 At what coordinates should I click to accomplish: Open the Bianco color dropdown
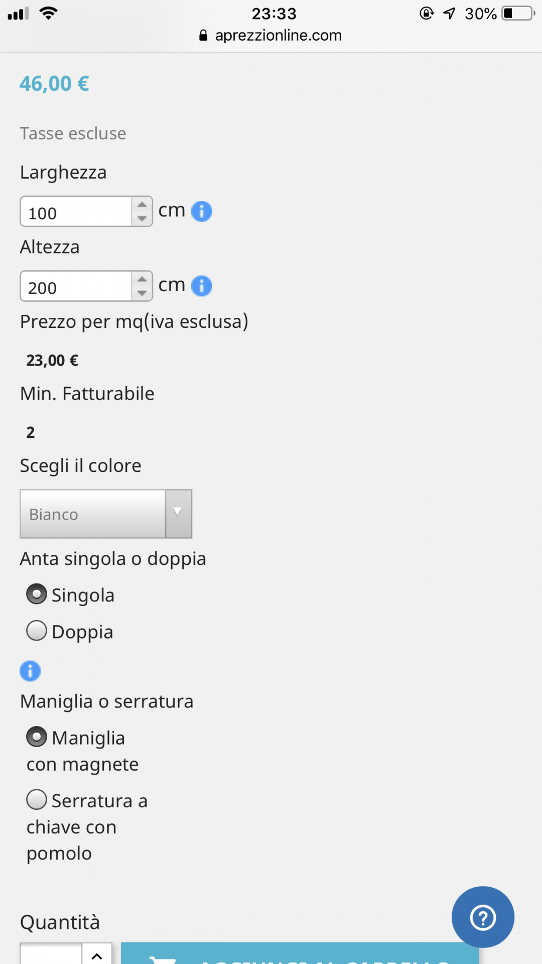[106, 514]
